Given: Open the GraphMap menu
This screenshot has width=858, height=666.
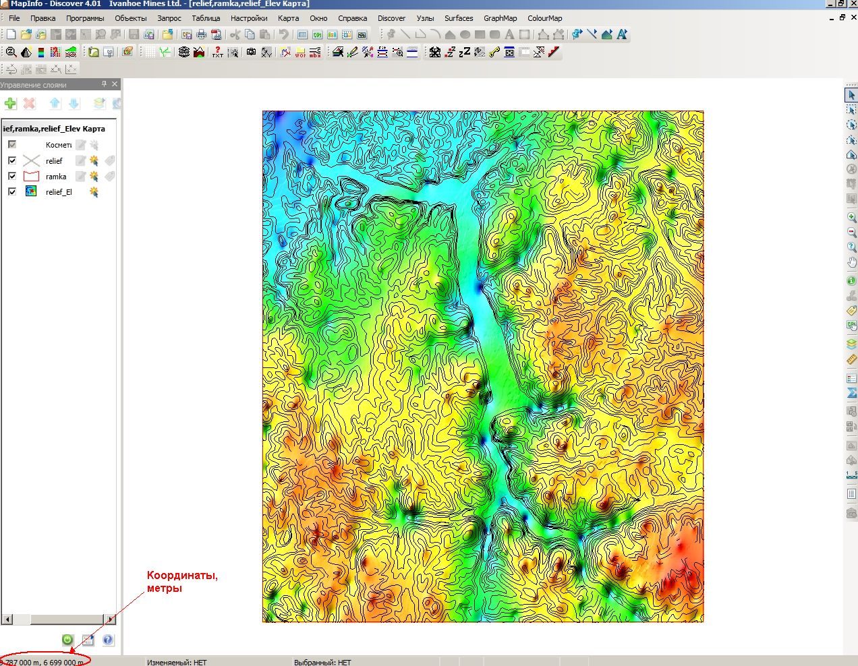Looking at the screenshot, I should pyautogui.click(x=500, y=18).
